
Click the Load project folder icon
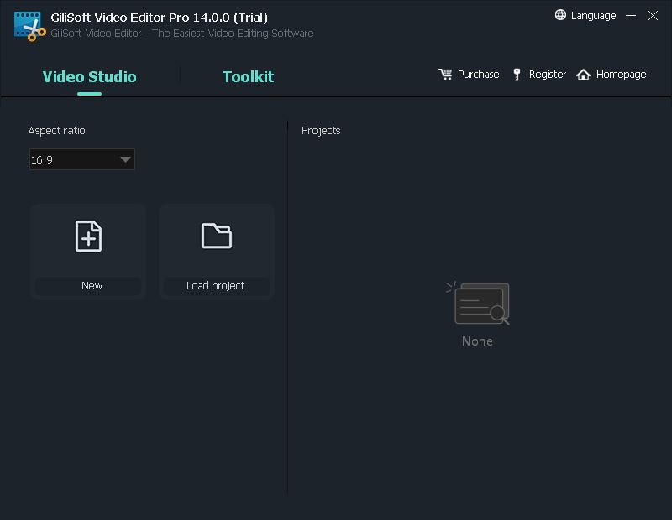pos(216,236)
